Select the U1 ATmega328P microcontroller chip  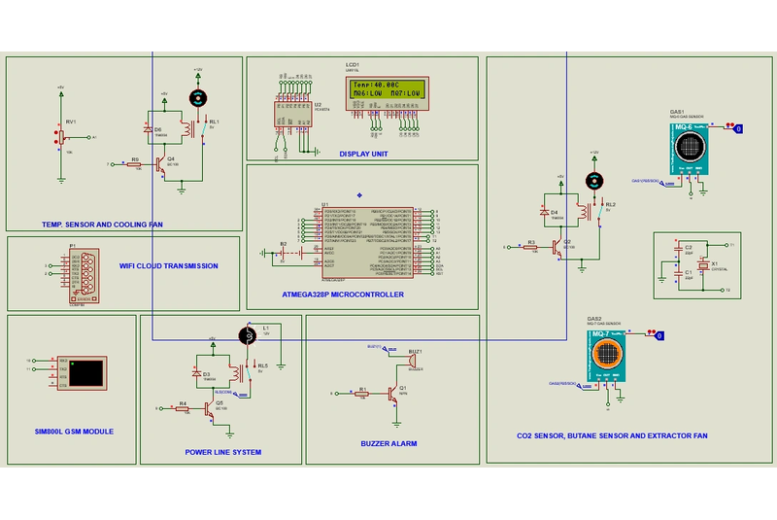368,242
